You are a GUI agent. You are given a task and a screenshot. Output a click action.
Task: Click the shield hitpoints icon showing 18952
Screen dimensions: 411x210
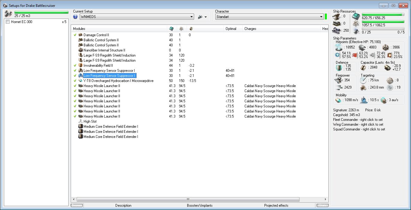pos(339,47)
